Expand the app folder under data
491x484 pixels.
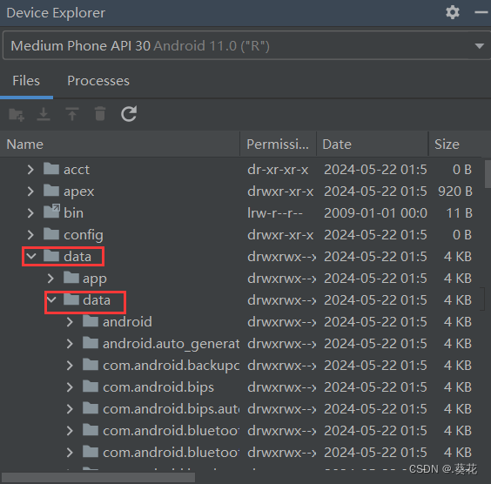[50, 278]
